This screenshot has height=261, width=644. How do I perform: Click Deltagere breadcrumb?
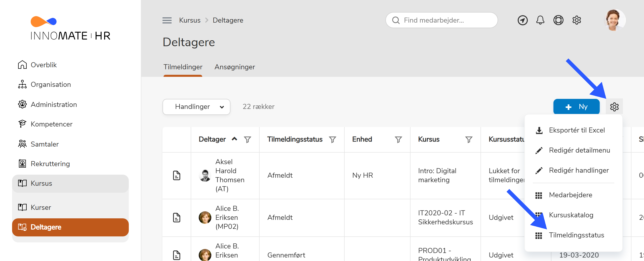pos(228,20)
